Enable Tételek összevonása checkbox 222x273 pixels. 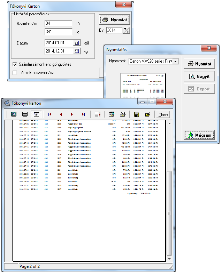(15, 73)
